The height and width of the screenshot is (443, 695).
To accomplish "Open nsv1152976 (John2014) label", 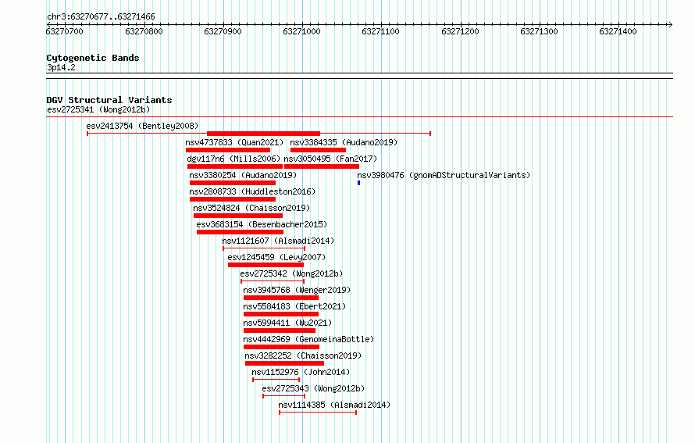I will click(x=301, y=372).
